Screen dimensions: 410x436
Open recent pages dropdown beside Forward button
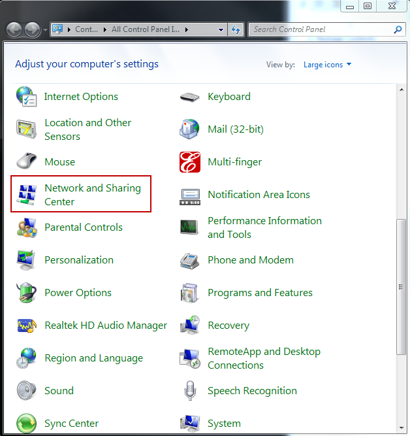[45, 29]
